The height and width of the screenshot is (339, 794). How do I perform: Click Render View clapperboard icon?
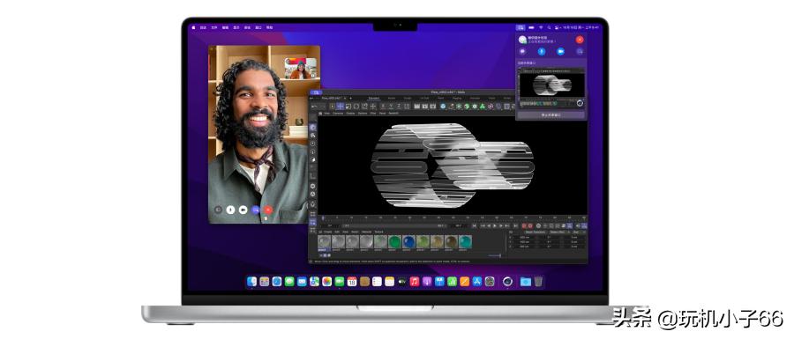click(416, 106)
